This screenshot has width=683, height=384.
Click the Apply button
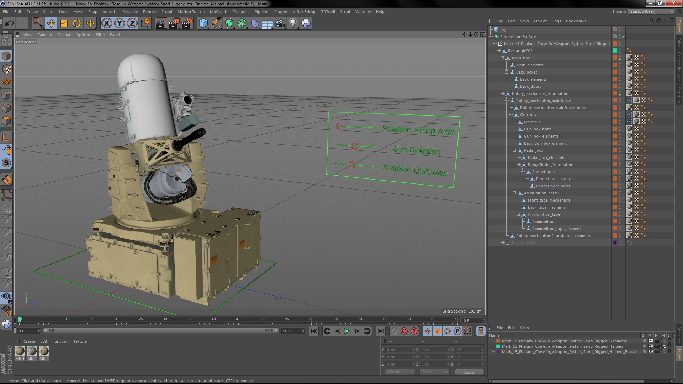pyautogui.click(x=469, y=372)
